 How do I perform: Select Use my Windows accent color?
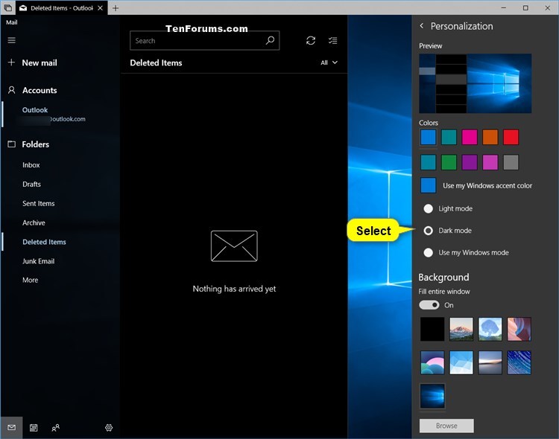coord(428,185)
